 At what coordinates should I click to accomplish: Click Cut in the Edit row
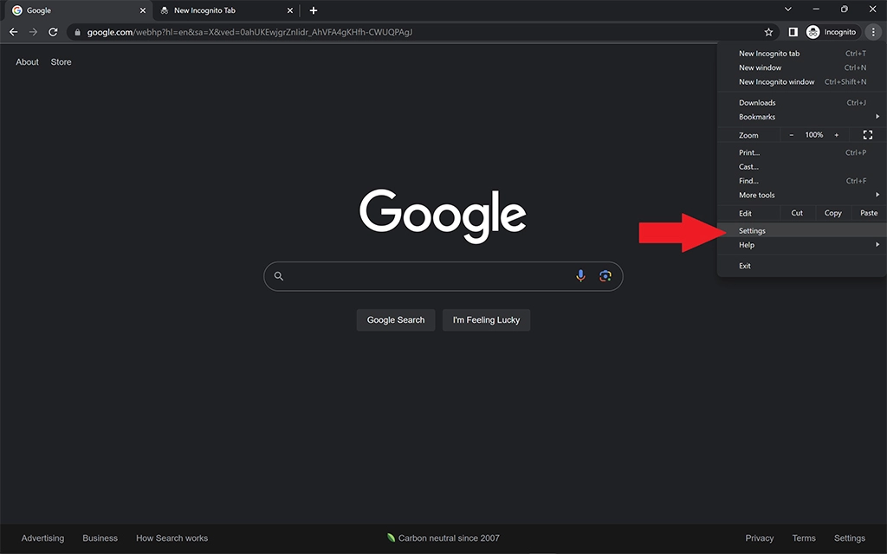[797, 213]
